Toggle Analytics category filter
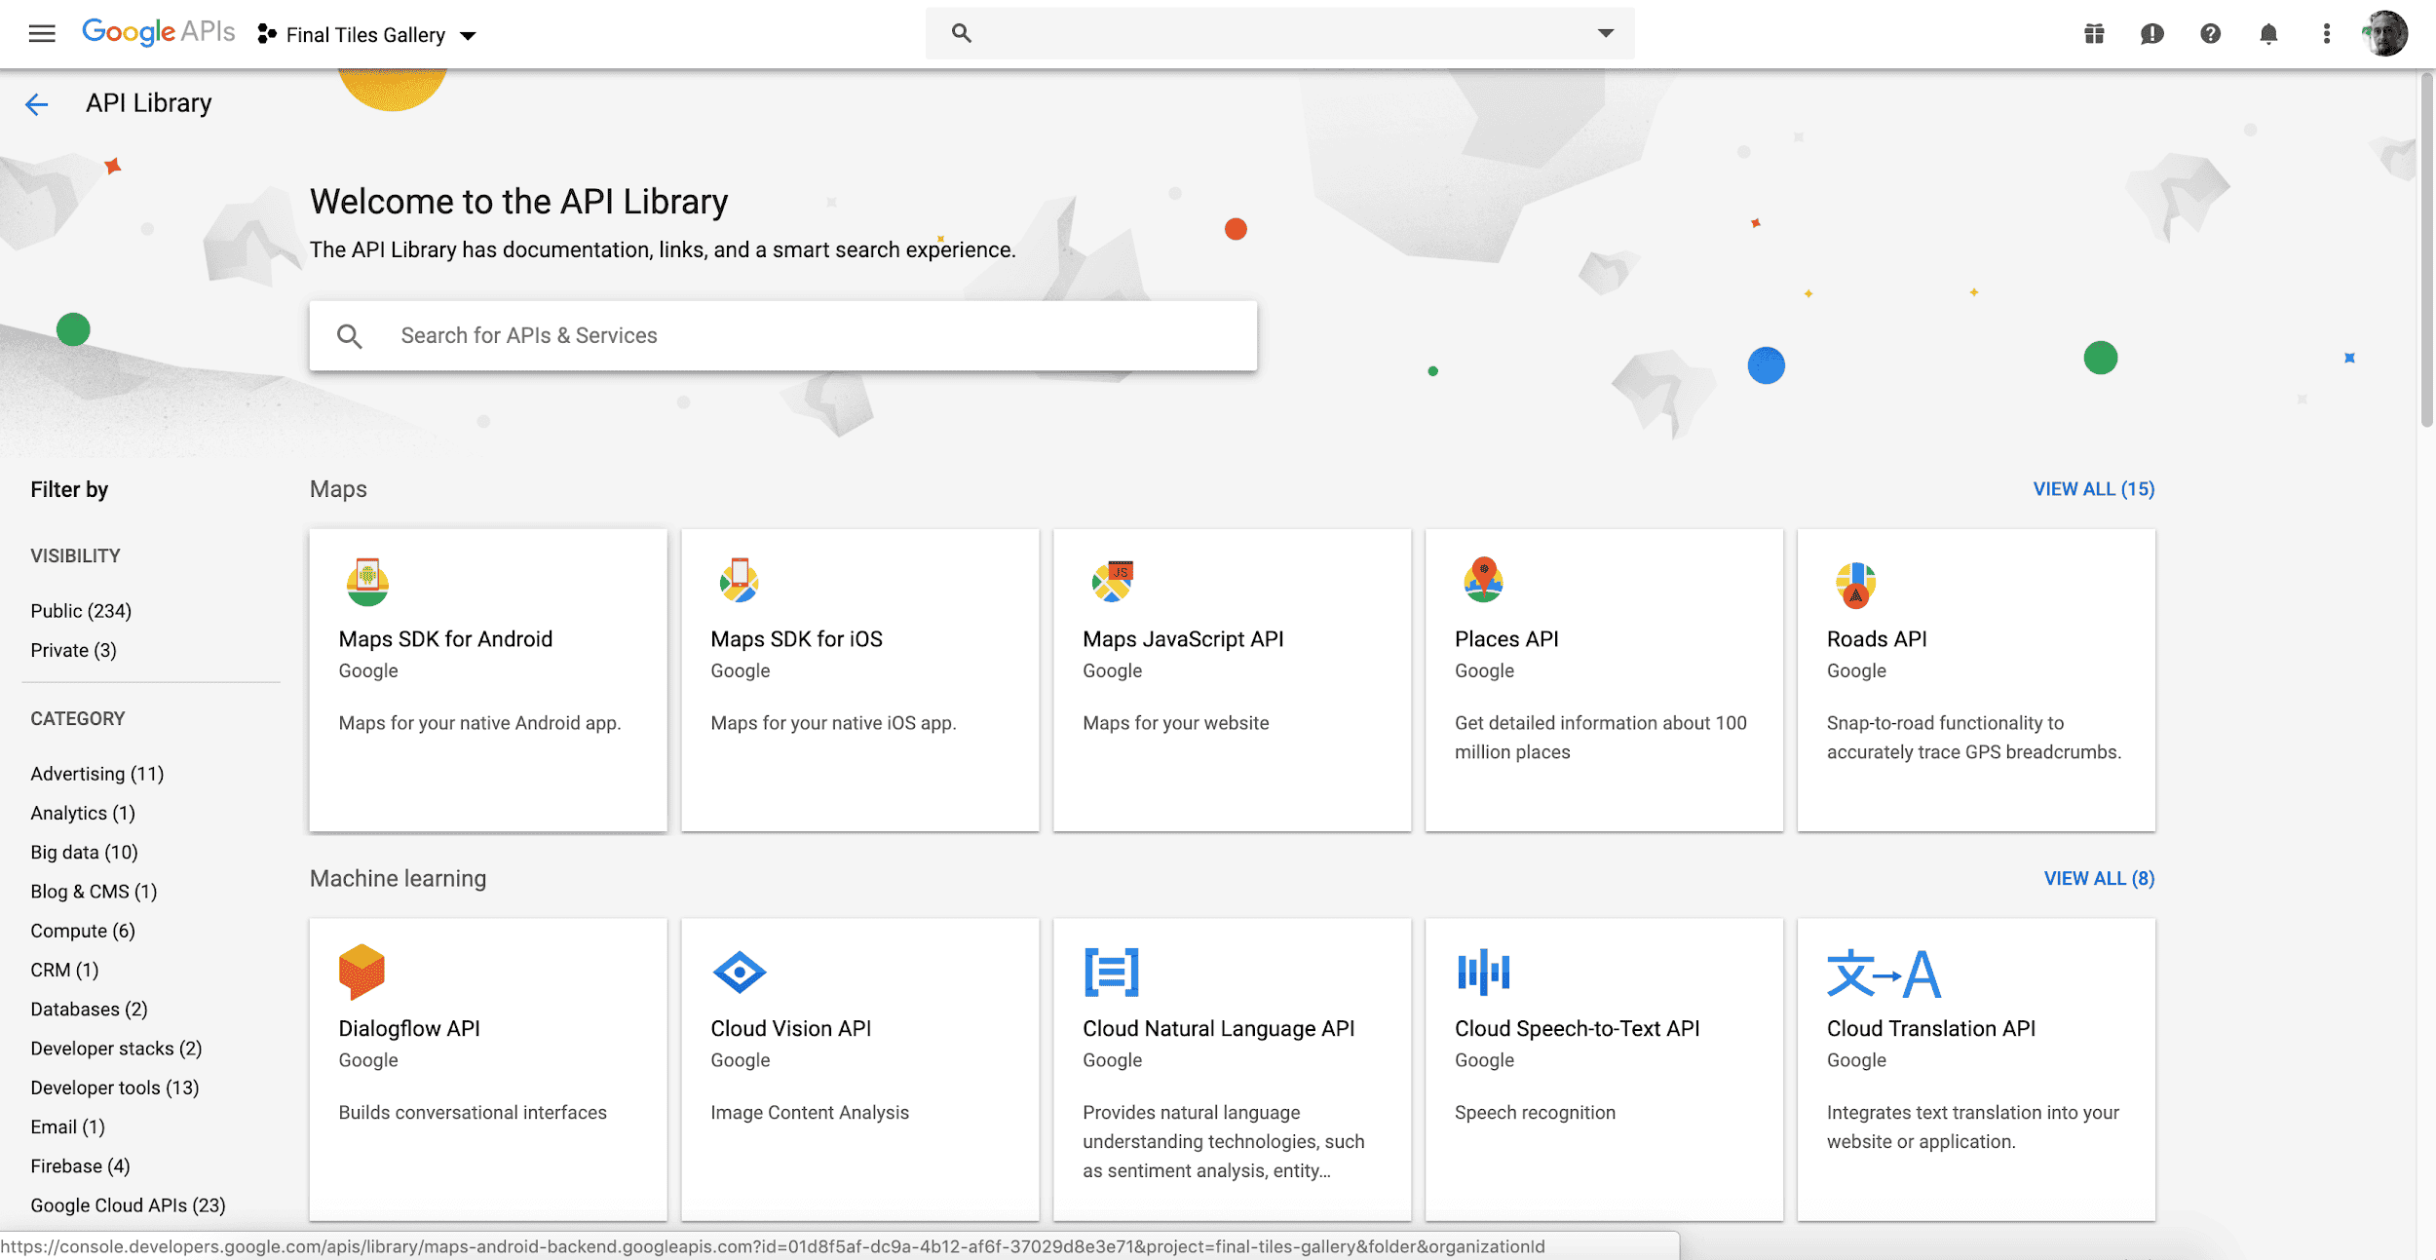 (82, 814)
